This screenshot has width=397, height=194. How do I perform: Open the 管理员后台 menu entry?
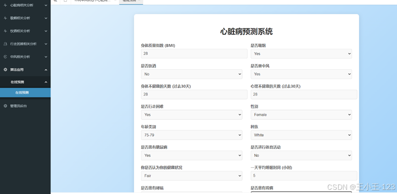click(x=25, y=106)
